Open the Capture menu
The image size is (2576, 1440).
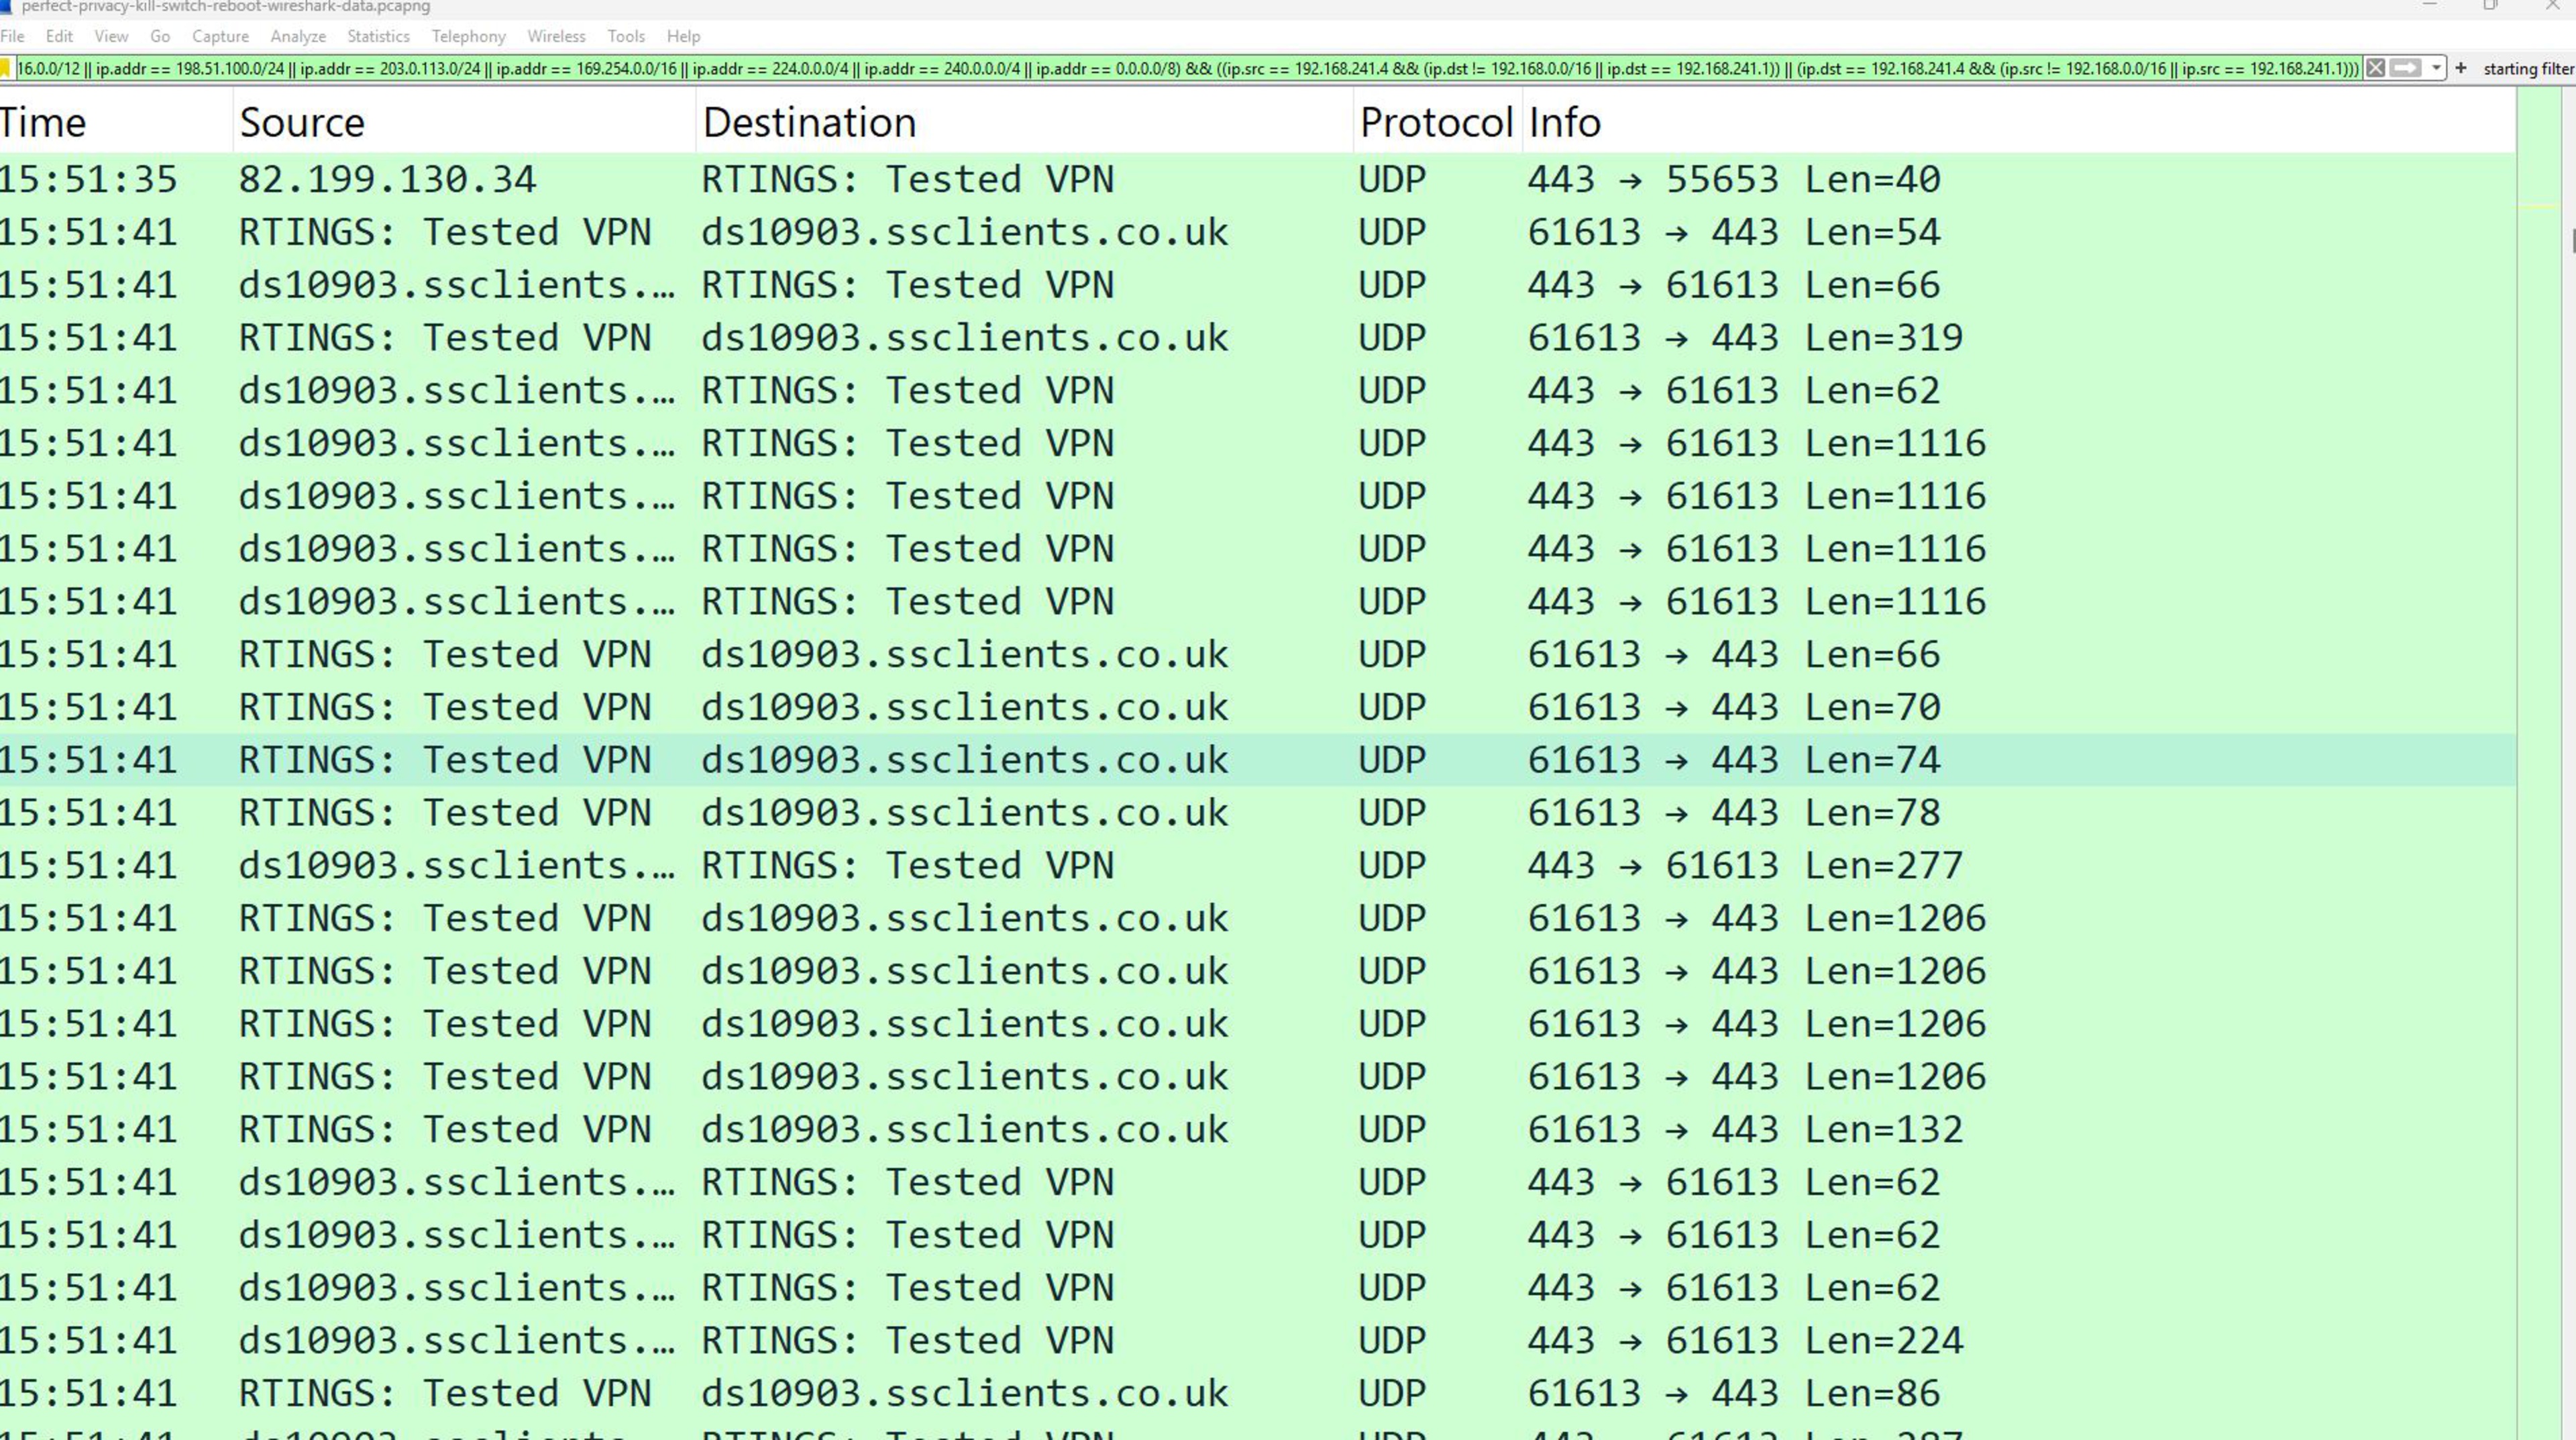tap(220, 36)
